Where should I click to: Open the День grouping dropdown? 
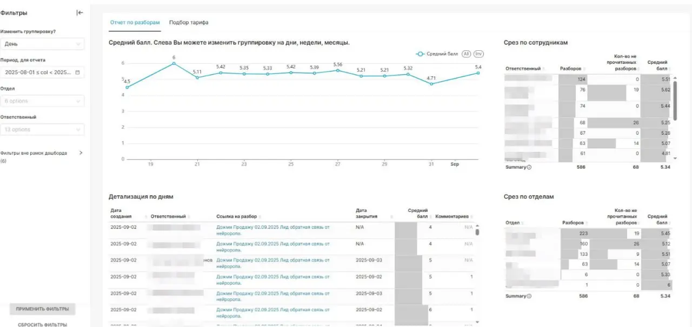pyautogui.click(x=42, y=44)
